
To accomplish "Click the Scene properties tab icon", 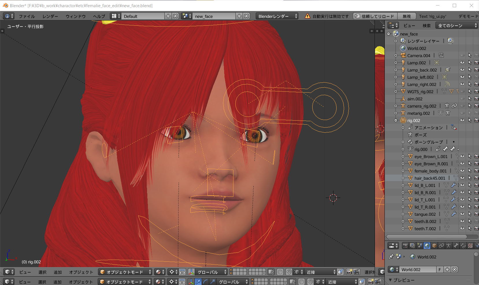I will tap(420, 246).
